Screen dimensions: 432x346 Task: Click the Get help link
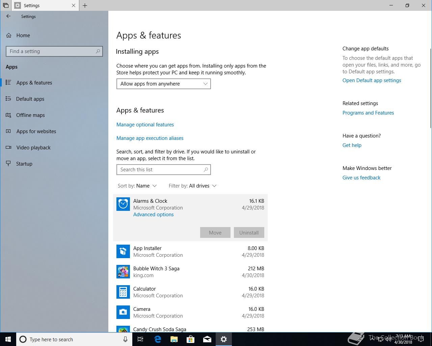click(352, 145)
